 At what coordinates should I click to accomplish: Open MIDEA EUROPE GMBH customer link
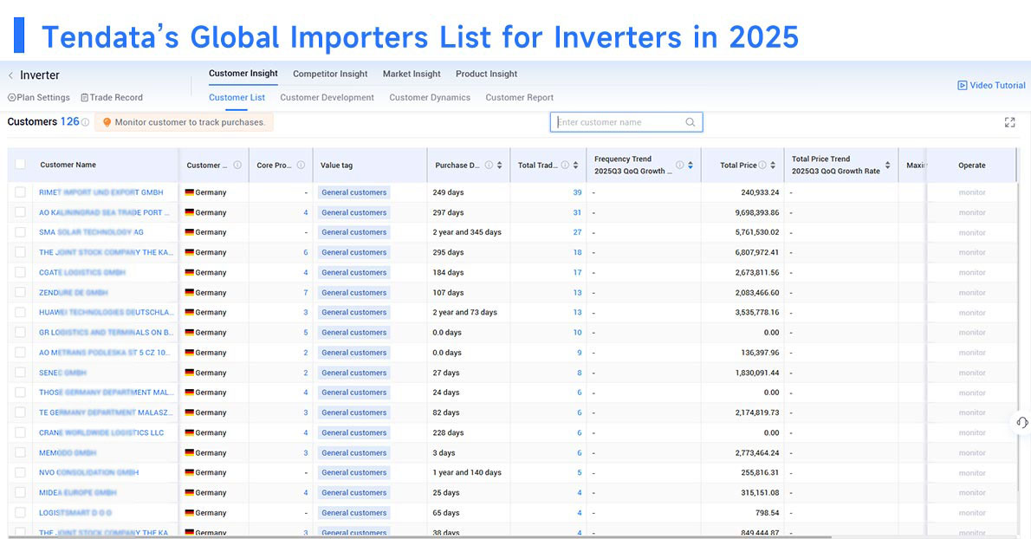(x=78, y=492)
